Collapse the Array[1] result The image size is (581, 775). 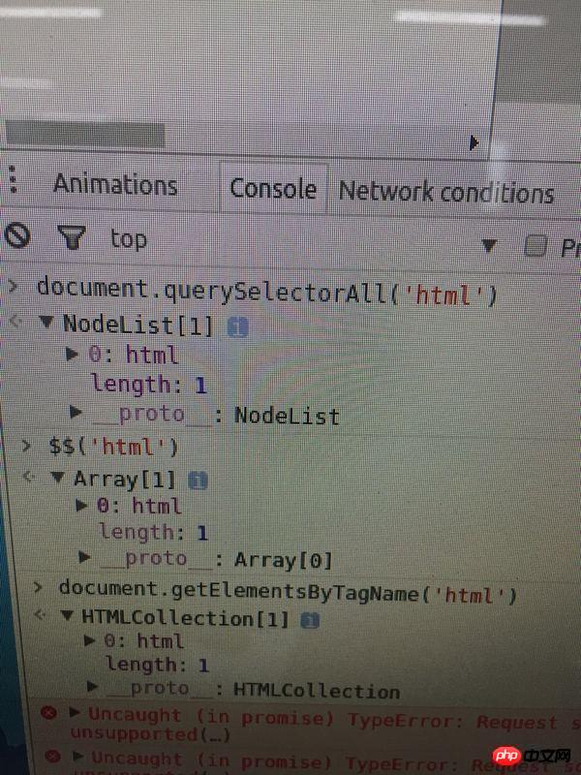click(x=58, y=477)
